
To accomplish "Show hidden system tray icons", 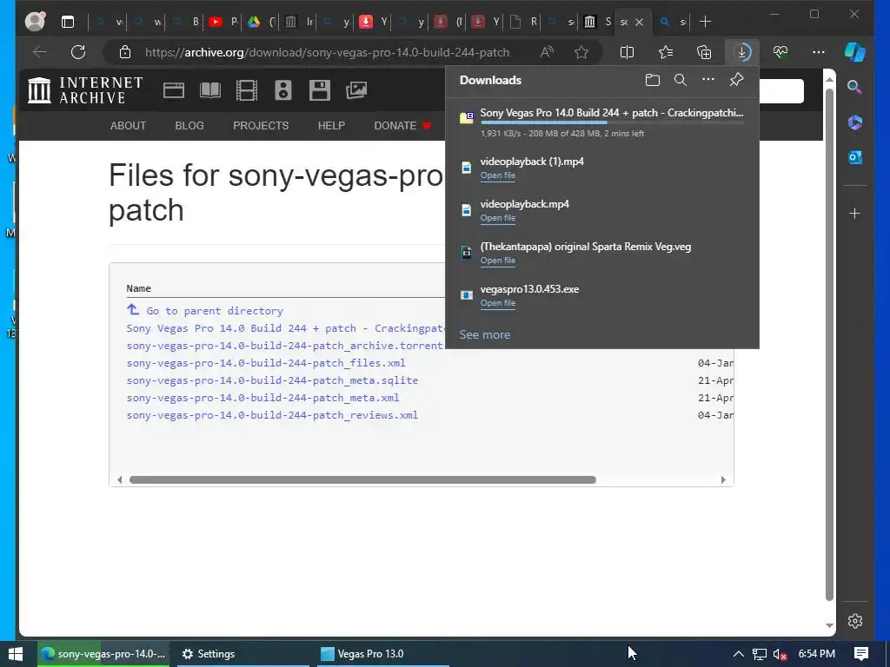I will (x=739, y=654).
